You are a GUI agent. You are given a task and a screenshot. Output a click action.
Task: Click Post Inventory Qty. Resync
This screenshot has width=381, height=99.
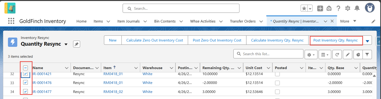335,40
